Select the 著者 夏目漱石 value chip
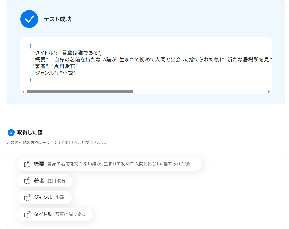 pyautogui.click(x=45, y=181)
